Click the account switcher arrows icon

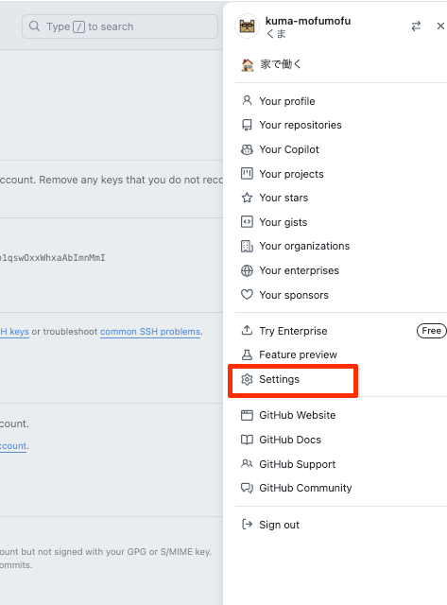(x=416, y=26)
